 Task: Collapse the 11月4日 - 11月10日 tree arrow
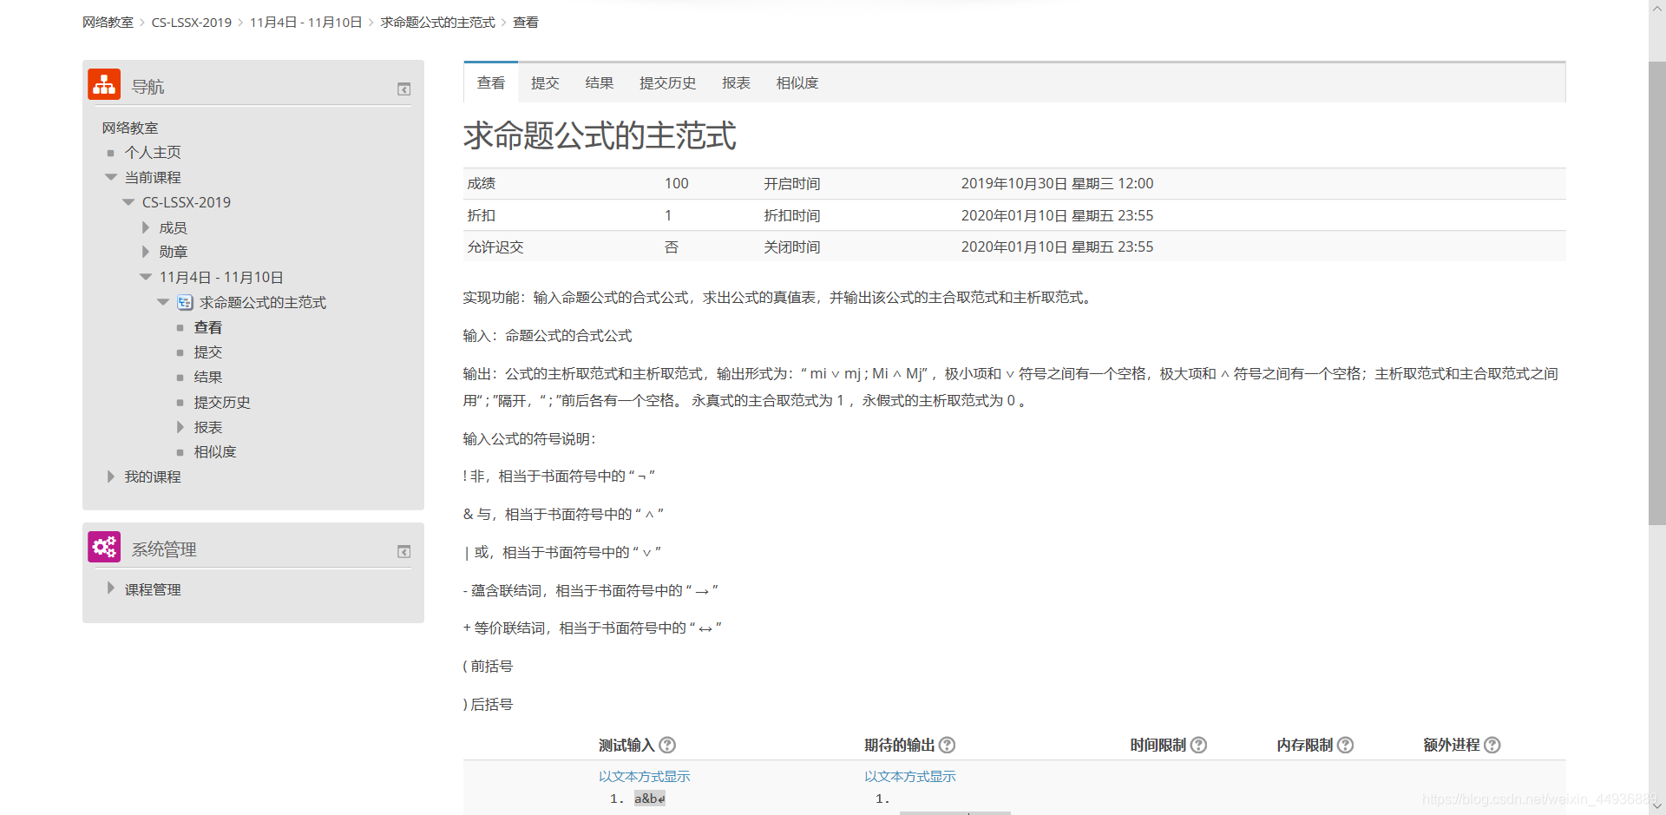coord(146,277)
